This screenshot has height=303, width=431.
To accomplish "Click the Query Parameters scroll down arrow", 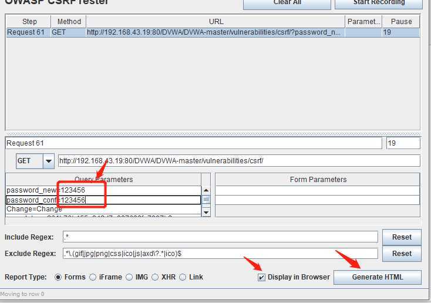I will tap(206, 212).
